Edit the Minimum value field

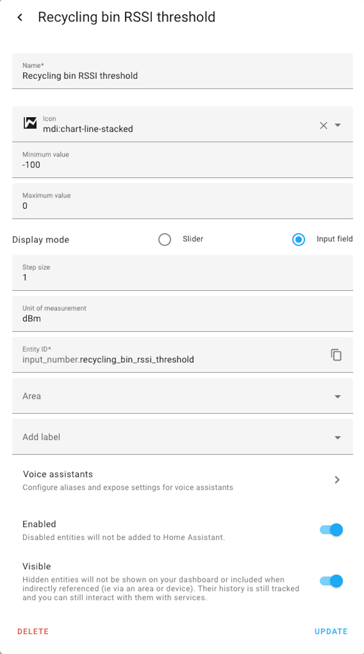tap(182, 165)
